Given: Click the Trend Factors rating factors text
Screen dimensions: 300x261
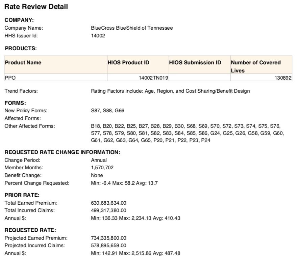Looking at the screenshot, I should (x=170, y=91).
